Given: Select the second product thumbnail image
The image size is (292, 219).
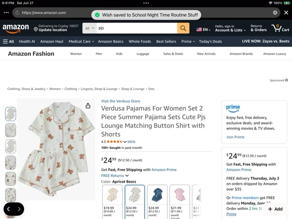Looking at the screenshot, I should (11, 130).
